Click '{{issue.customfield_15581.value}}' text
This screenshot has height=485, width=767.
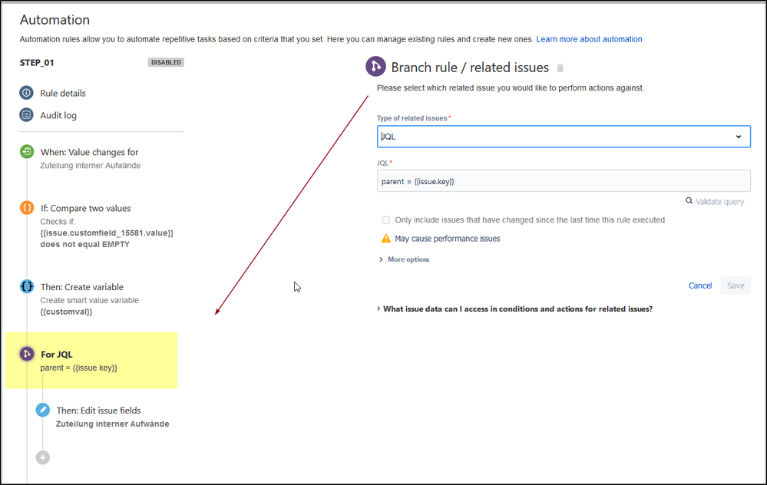pyautogui.click(x=107, y=233)
